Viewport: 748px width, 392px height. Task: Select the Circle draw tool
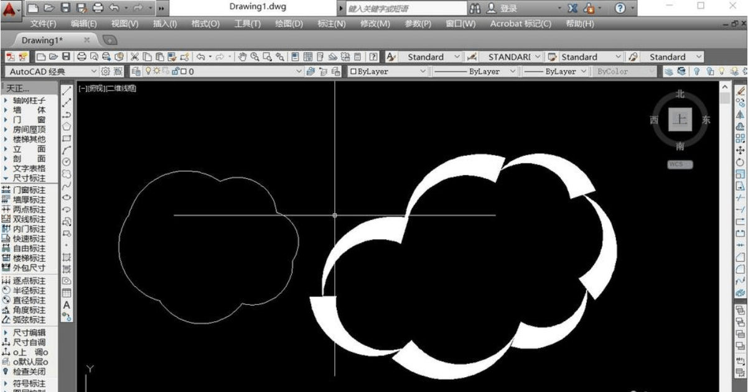click(67, 161)
